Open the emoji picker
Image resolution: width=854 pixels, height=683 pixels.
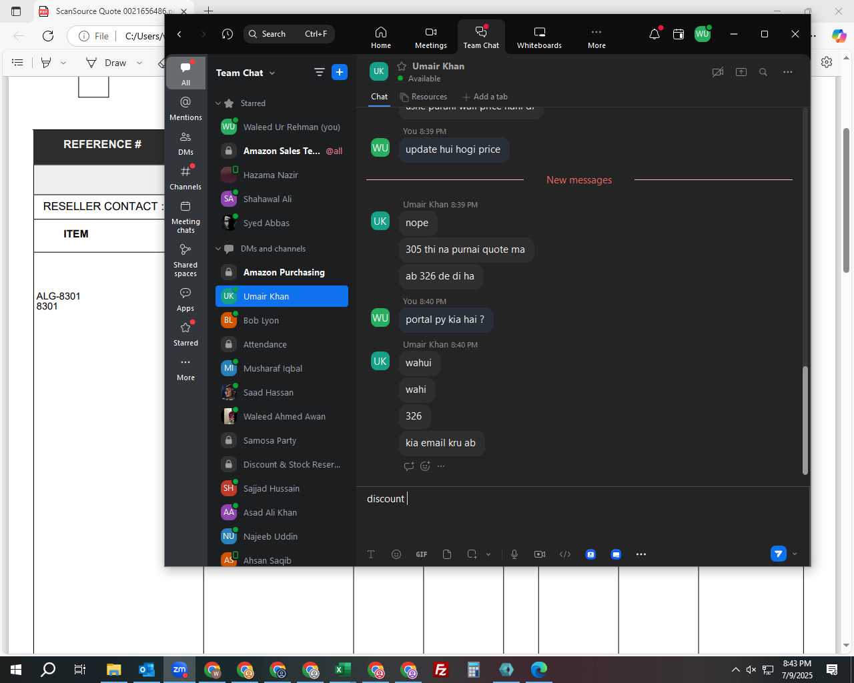click(x=396, y=554)
